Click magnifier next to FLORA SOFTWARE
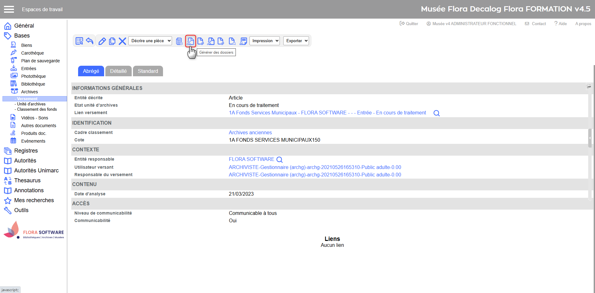 pyautogui.click(x=280, y=160)
